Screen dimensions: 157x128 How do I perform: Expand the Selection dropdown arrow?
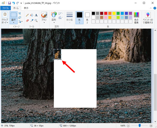tap(13, 22)
